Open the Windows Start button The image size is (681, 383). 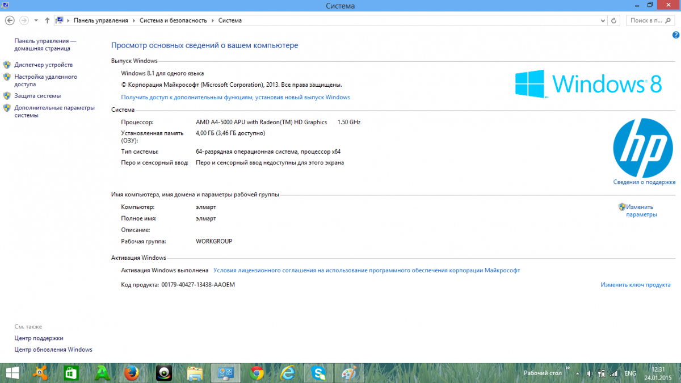pos(12,373)
